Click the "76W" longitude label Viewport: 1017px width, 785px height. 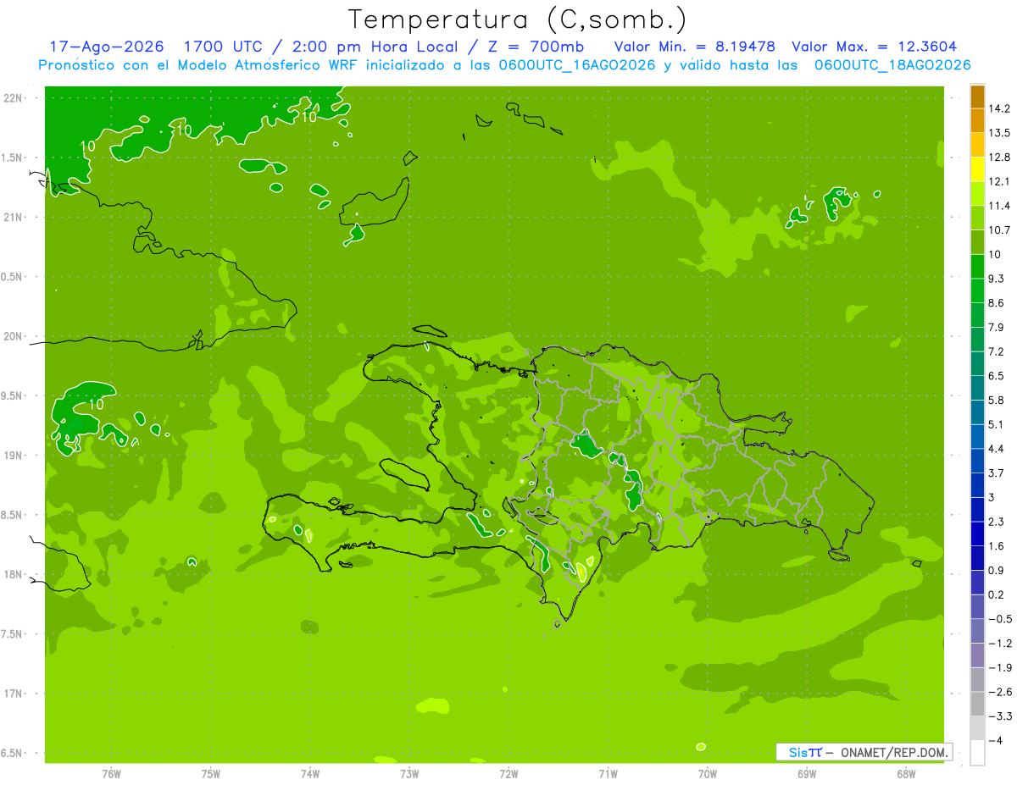pyautogui.click(x=111, y=775)
